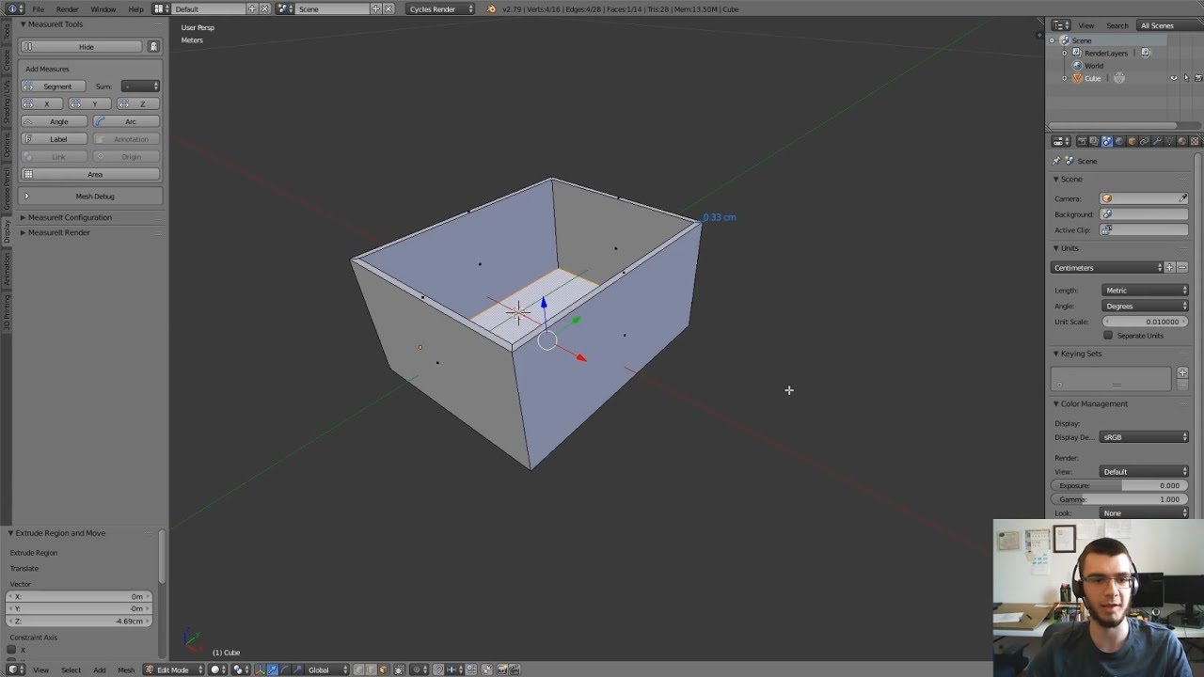
Task: Open the Cycles Render engine dropdown
Action: click(x=441, y=9)
